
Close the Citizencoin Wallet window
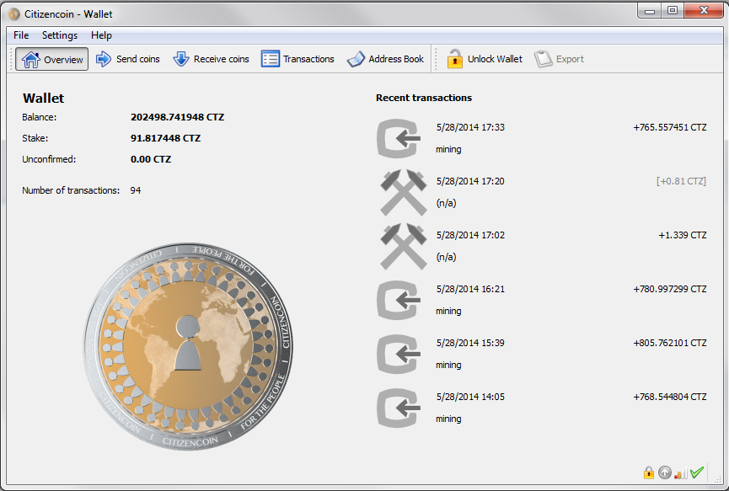point(704,11)
